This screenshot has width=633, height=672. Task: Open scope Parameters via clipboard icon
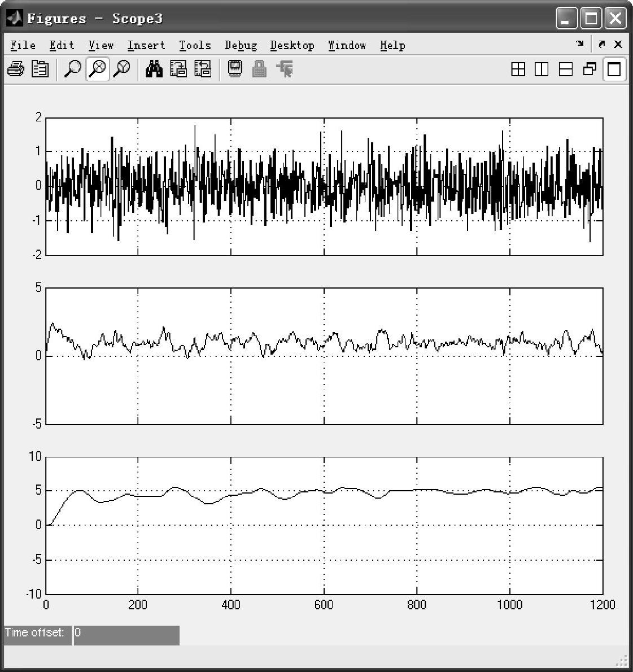click(40, 69)
